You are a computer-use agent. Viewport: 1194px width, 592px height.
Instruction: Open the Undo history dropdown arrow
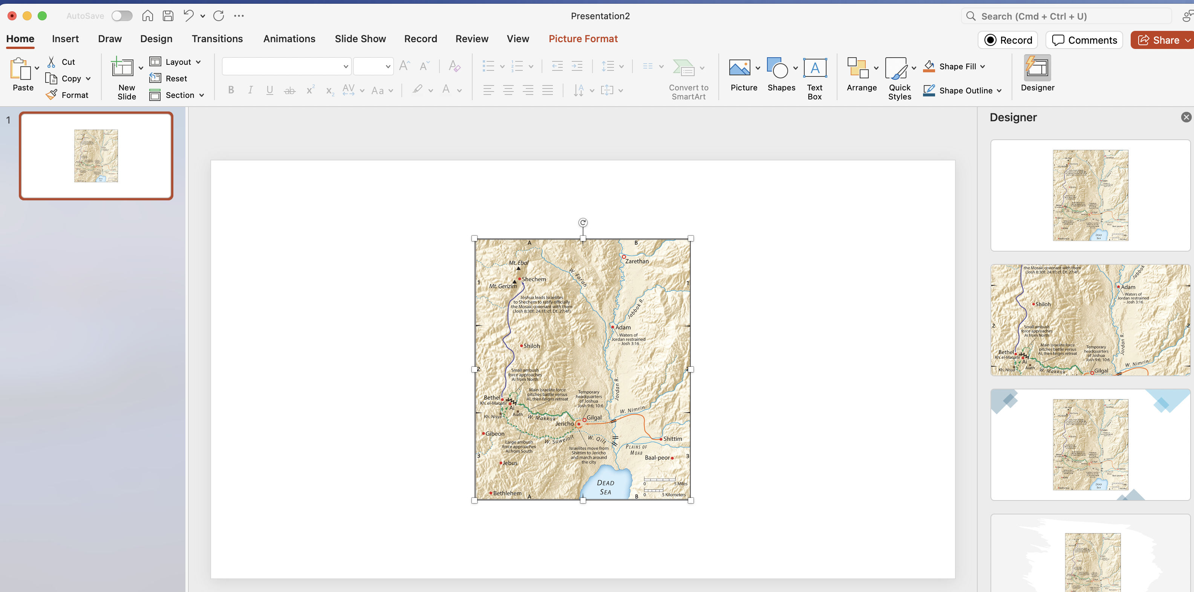click(202, 16)
